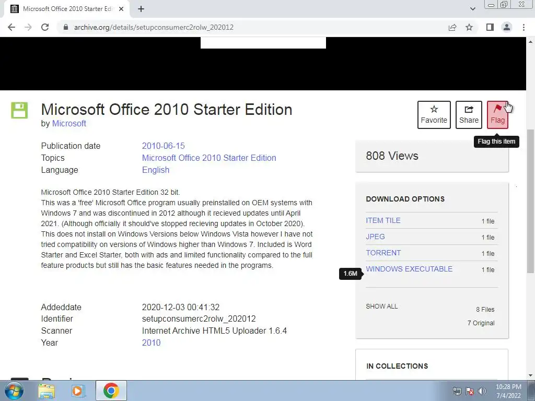Click the 808 Views text

pyautogui.click(x=392, y=156)
